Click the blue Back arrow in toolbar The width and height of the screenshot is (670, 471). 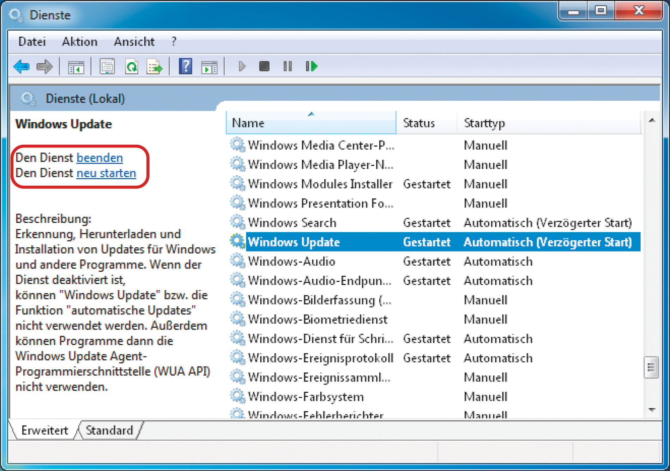pos(22,66)
